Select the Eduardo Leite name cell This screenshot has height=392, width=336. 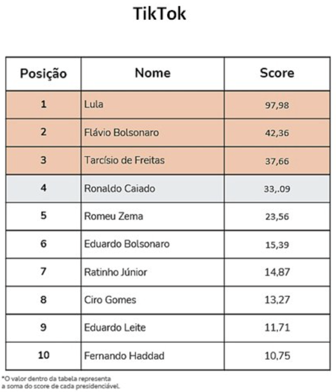pos(115,328)
